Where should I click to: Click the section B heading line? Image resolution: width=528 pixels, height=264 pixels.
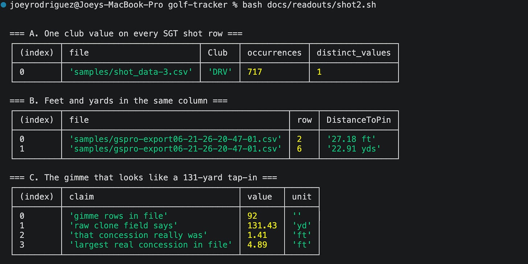[x=119, y=101]
